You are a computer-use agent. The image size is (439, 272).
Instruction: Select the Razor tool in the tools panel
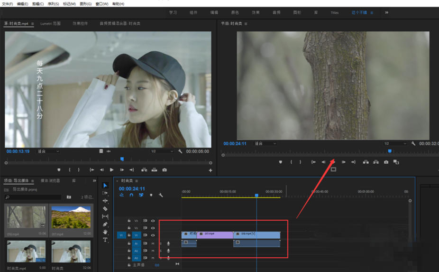coord(105,209)
